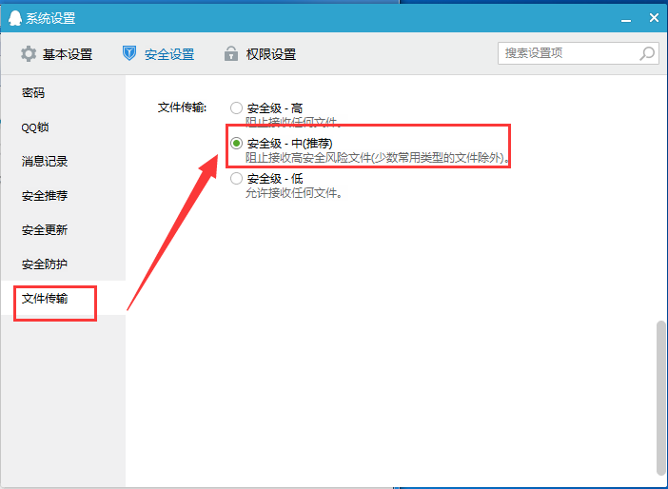The height and width of the screenshot is (489, 668).
Task: Open 安全防护 in the sidebar
Action: pos(63,264)
